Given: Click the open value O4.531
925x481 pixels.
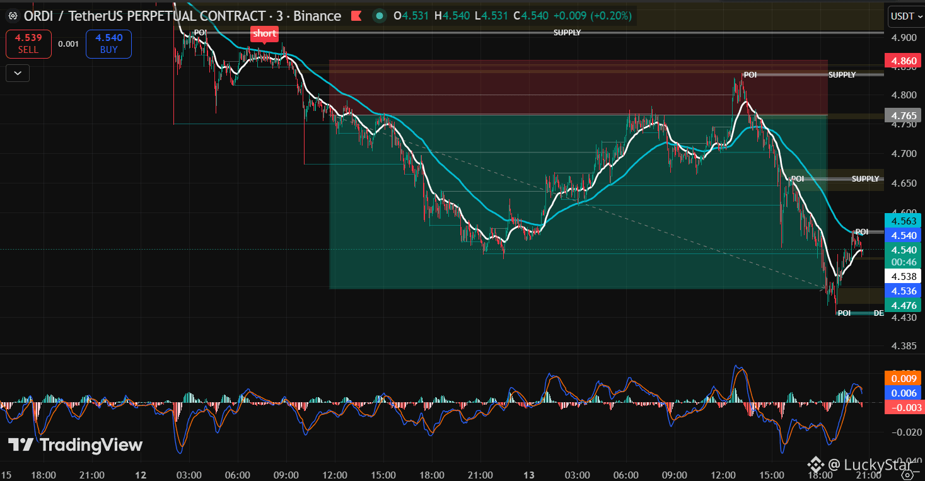Looking at the screenshot, I should pyautogui.click(x=412, y=16).
